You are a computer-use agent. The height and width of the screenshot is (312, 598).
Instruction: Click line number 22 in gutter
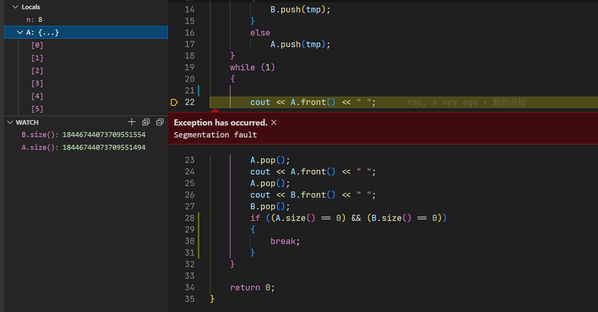[190, 102]
